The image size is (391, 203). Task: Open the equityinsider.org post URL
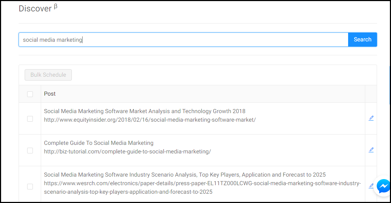click(150, 120)
